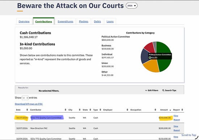Viewport: 199px width, 140px height.
Task: Click Scroll to Top
Action: 189,135
